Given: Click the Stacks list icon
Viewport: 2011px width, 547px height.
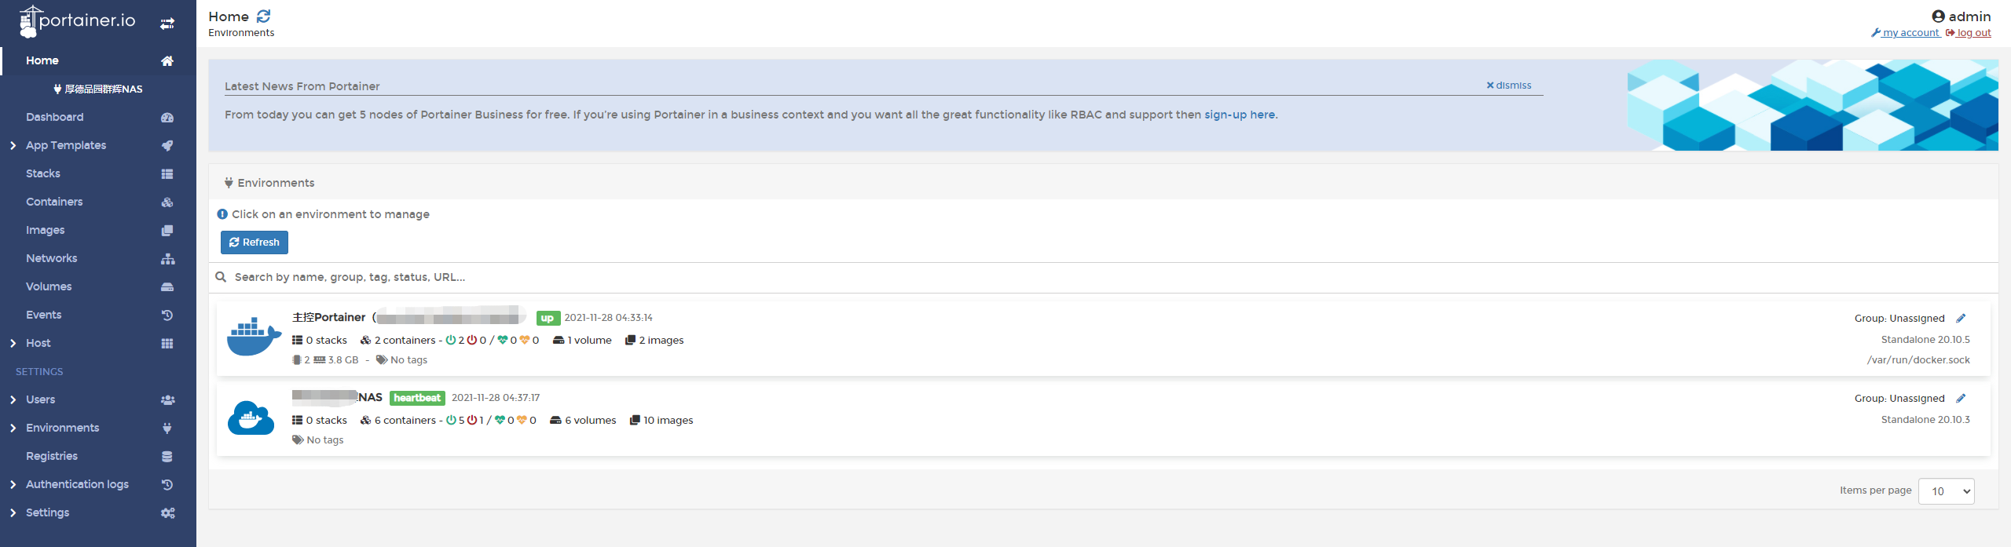Looking at the screenshot, I should (x=167, y=174).
